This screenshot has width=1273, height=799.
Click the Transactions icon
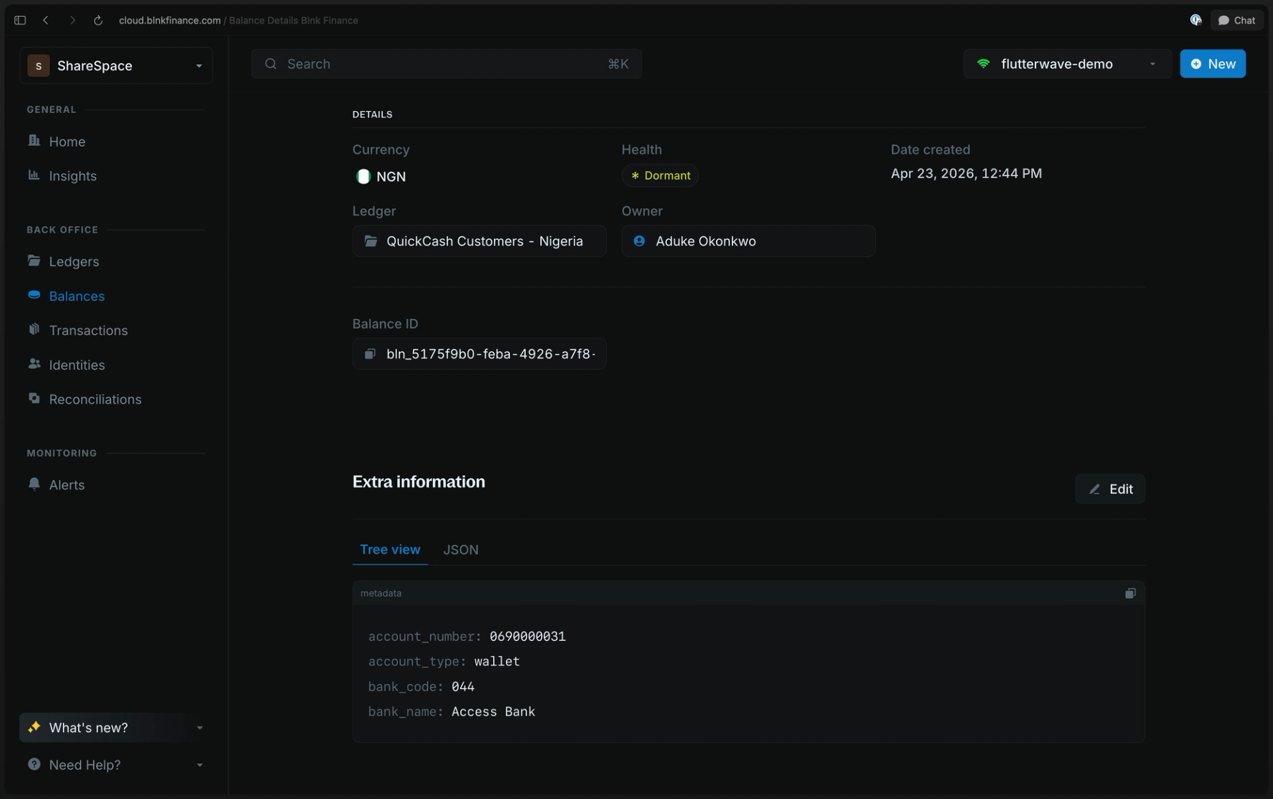(x=34, y=329)
